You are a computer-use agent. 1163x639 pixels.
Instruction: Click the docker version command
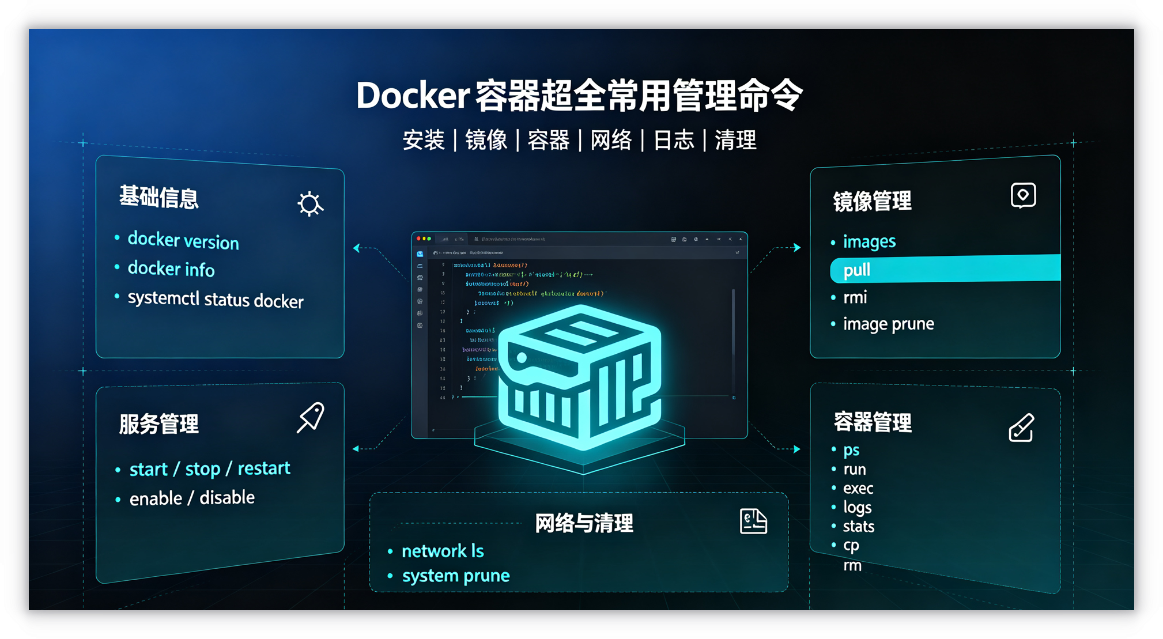(183, 240)
